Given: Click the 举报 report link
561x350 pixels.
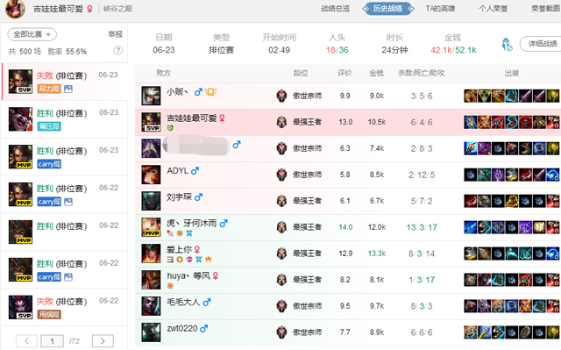Looking at the screenshot, I should [x=115, y=34].
